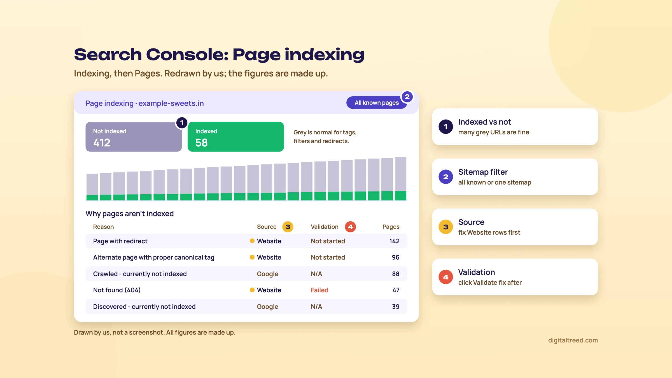The height and width of the screenshot is (378, 672).
Task: Click Google source in Discovered row
Action: pyautogui.click(x=267, y=307)
